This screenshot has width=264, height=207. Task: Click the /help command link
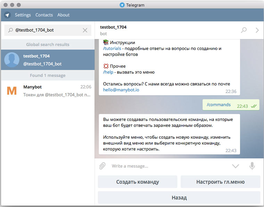point(109,72)
